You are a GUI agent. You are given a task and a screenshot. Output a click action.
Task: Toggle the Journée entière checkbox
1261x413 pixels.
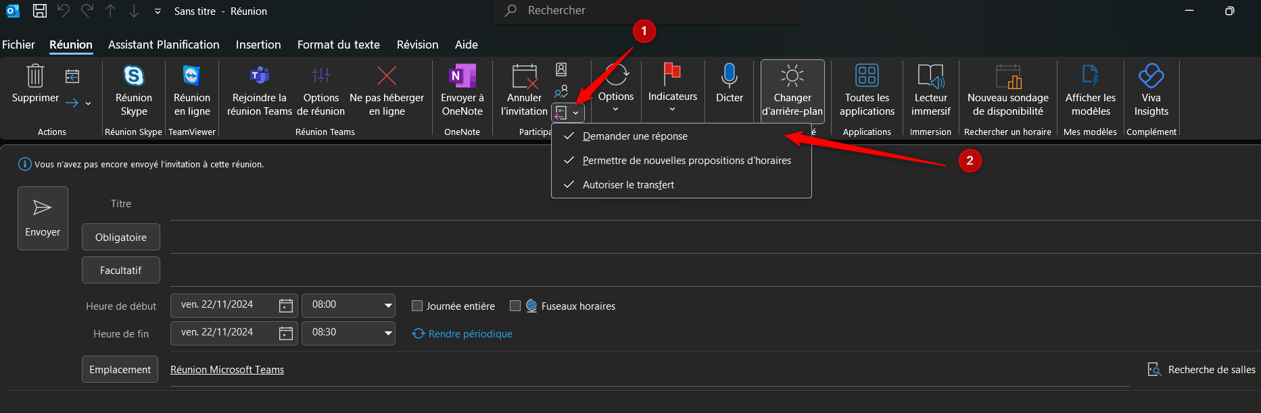coord(417,306)
